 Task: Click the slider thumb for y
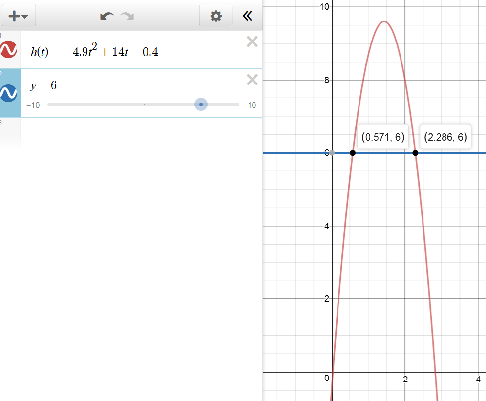point(201,105)
